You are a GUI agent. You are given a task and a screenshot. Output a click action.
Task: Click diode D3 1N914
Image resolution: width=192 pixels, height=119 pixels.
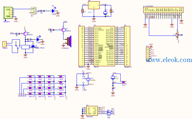click(33, 46)
